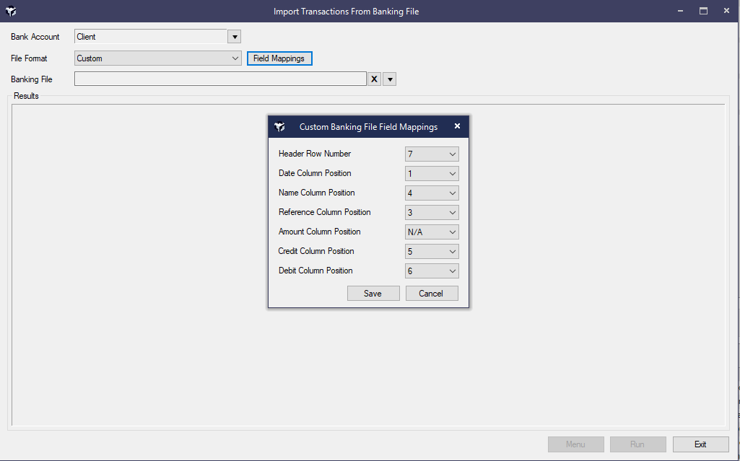The image size is (740, 461).
Task: Click the app logo icon in main title bar
Action: coord(11,11)
